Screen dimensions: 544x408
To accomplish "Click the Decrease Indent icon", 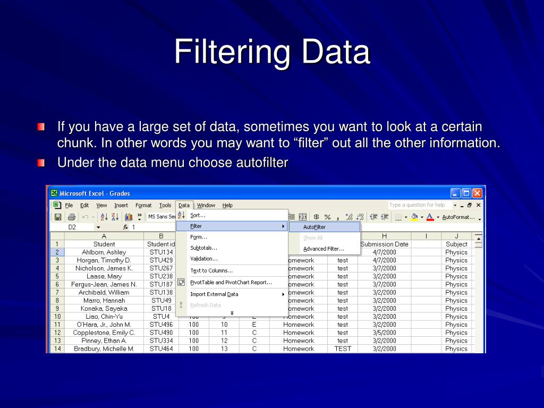I will click(373, 217).
